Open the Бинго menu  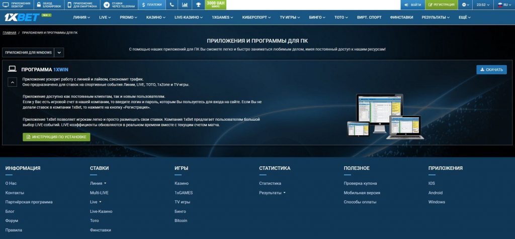point(317,18)
